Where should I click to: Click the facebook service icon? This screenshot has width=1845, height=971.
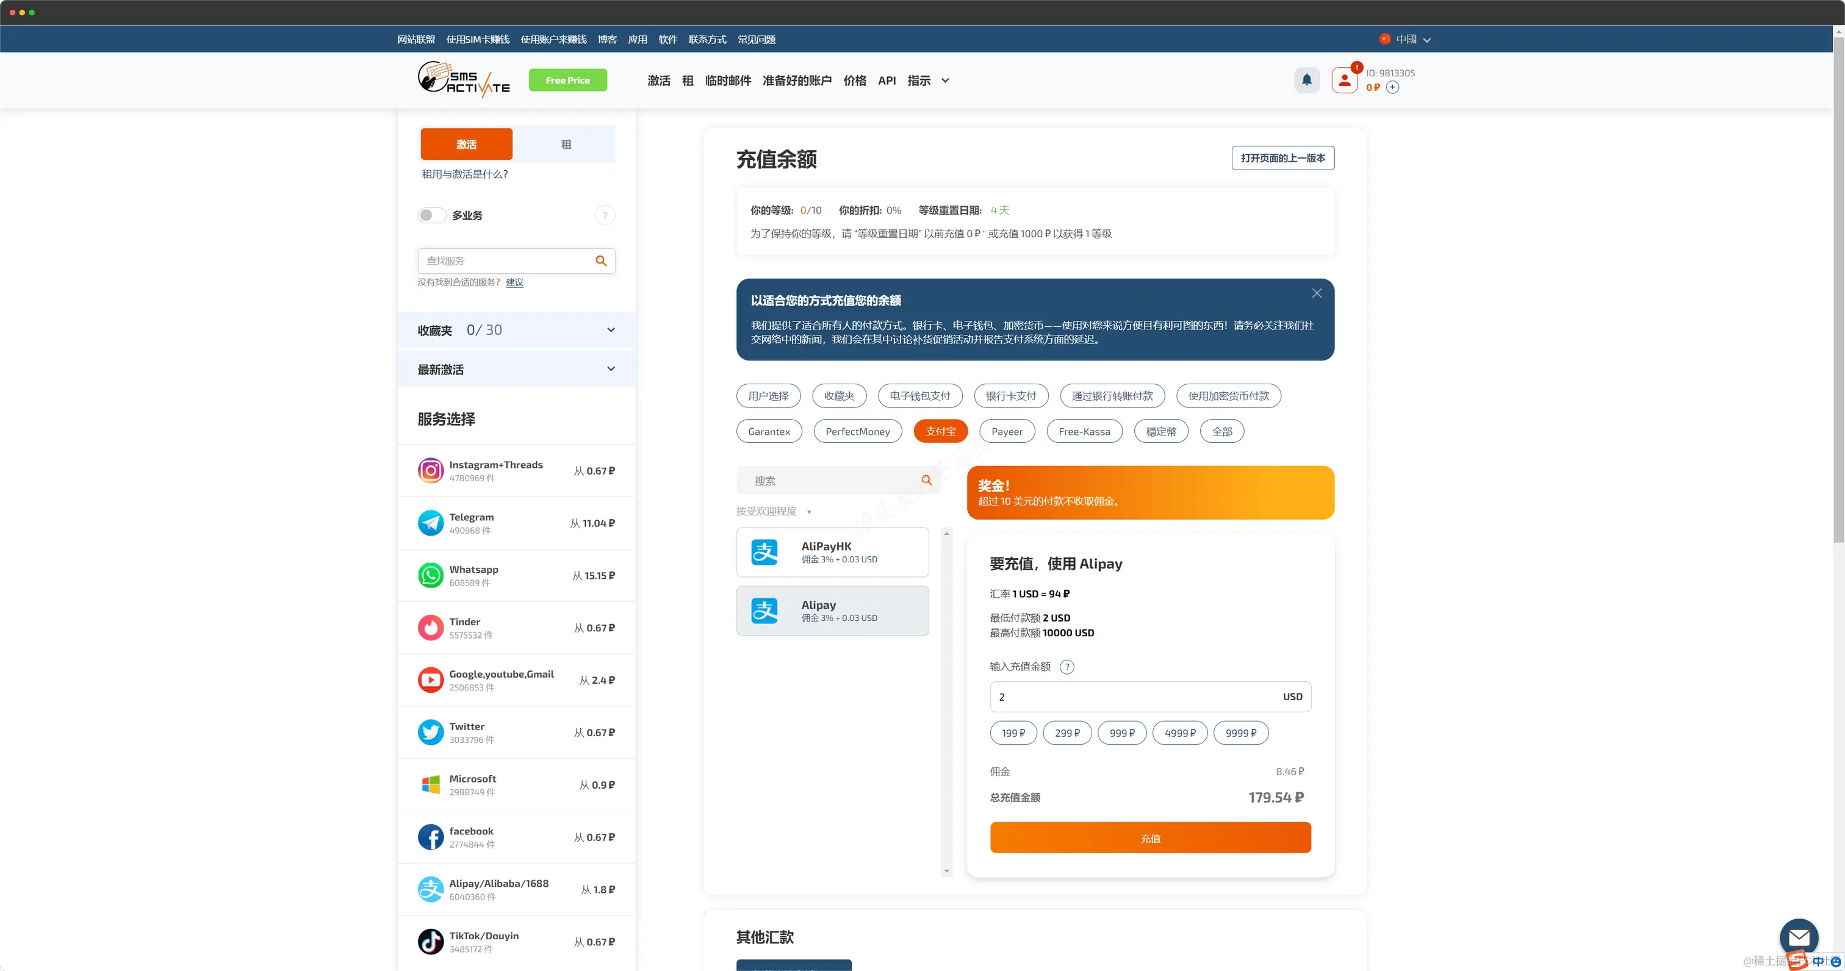click(431, 836)
